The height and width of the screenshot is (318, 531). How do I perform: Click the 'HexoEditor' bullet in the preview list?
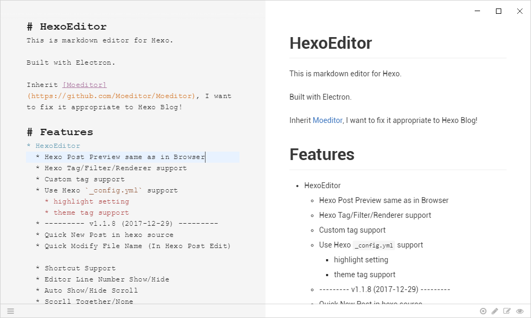pyautogui.click(x=322, y=185)
